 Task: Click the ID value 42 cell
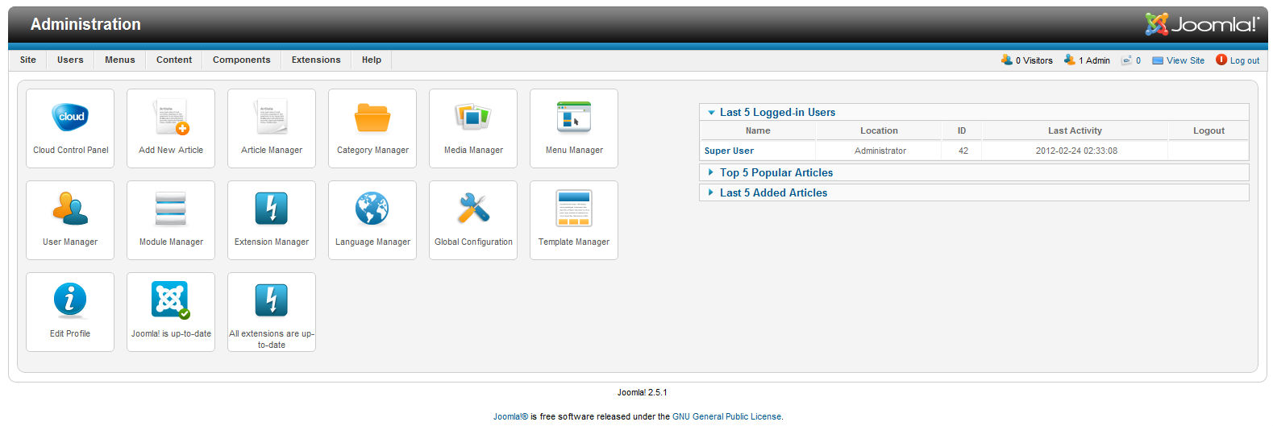coord(963,151)
